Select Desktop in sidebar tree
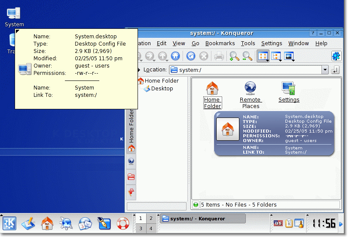The height and width of the screenshot is (238, 349). (159, 89)
